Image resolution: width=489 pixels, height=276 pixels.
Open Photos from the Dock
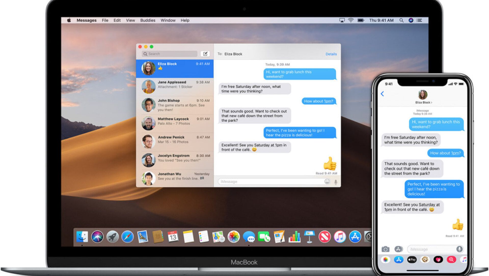[x=234, y=237]
